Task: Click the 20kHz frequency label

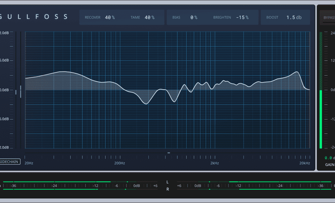Action: click(305, 163)
